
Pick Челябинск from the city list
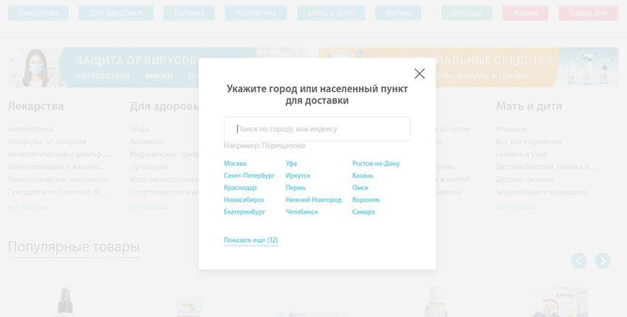(x=301, y=212)
